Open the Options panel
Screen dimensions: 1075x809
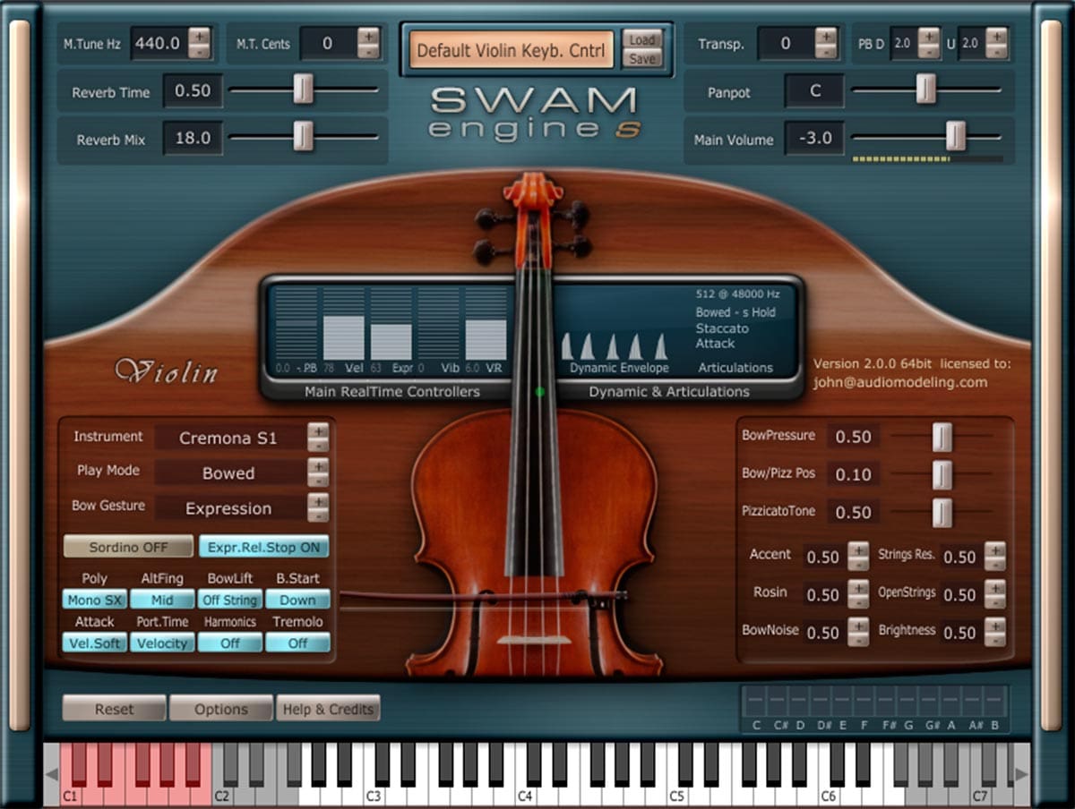(220, 709)
